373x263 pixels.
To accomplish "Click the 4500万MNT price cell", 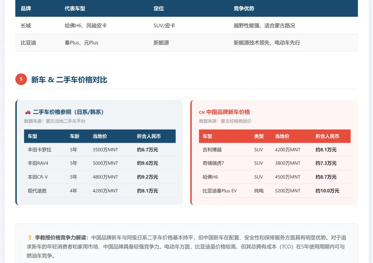I will 288,177.
